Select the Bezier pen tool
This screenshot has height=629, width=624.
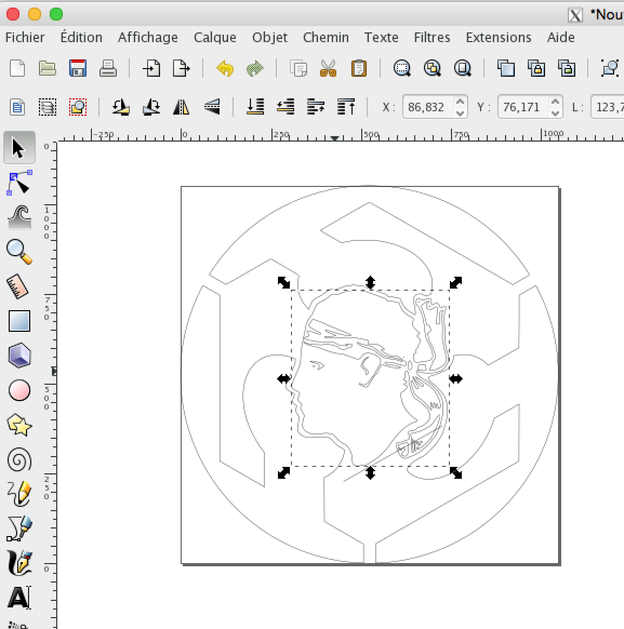click(x=19, y=528)
